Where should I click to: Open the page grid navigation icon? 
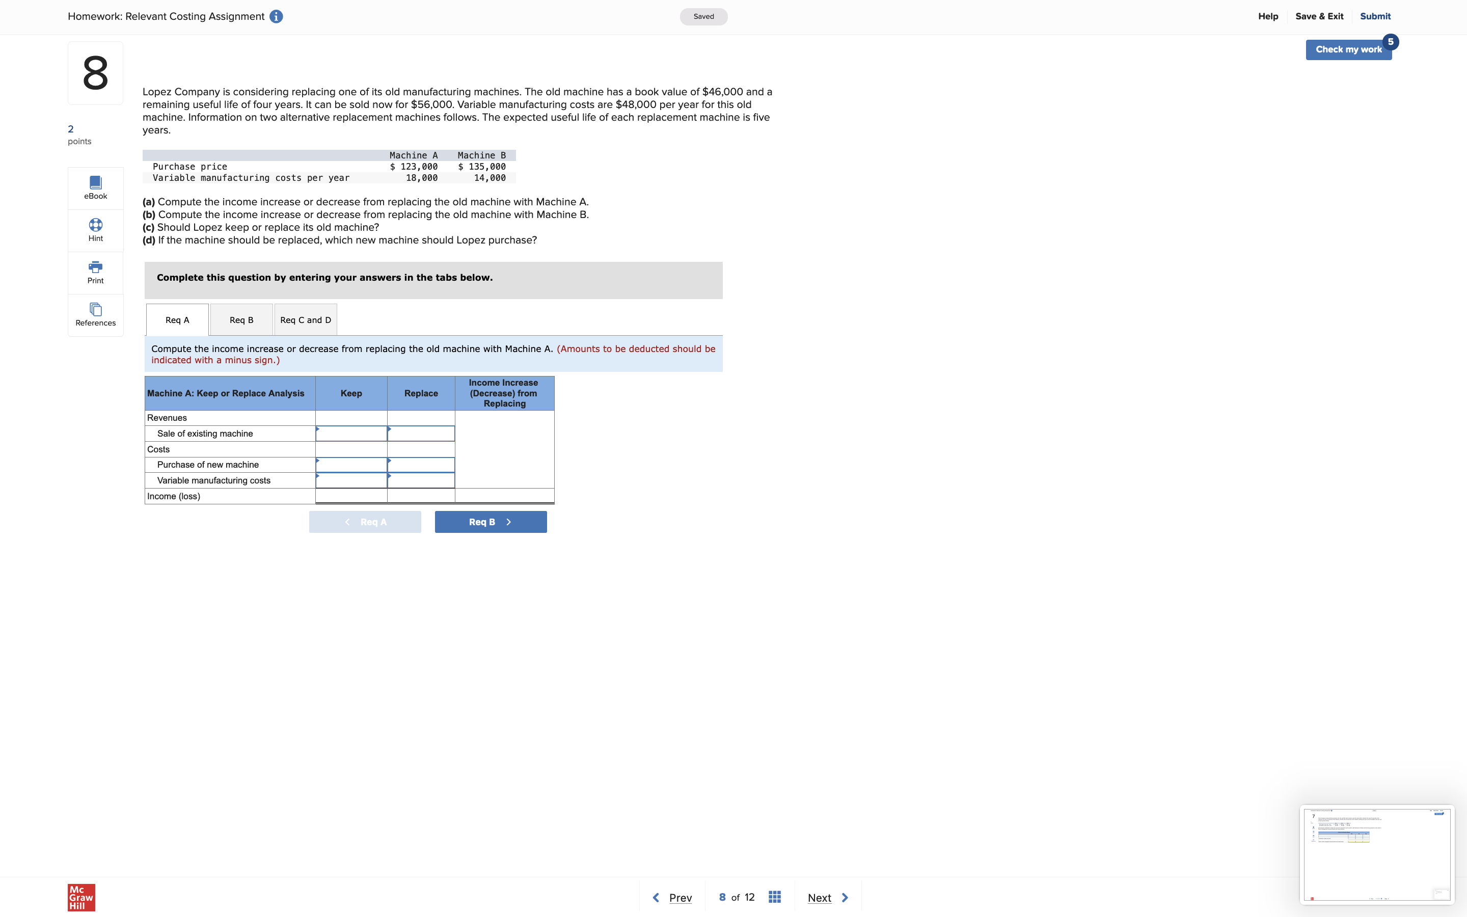coord(774,897)
